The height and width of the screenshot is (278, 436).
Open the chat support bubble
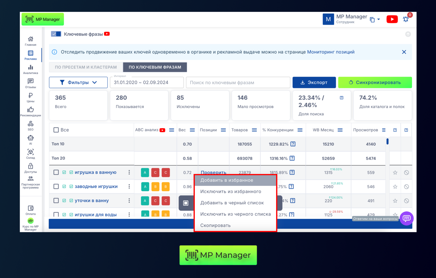coord(406,218)
